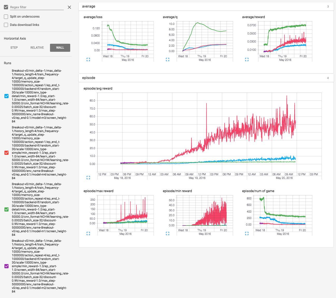Set horizontal axis to WALL

coord(60,48)
